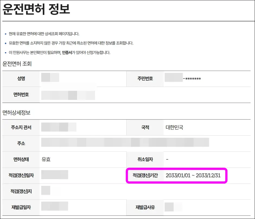
Task: Click the masked -******* resident number text
Action: (192, 79)
